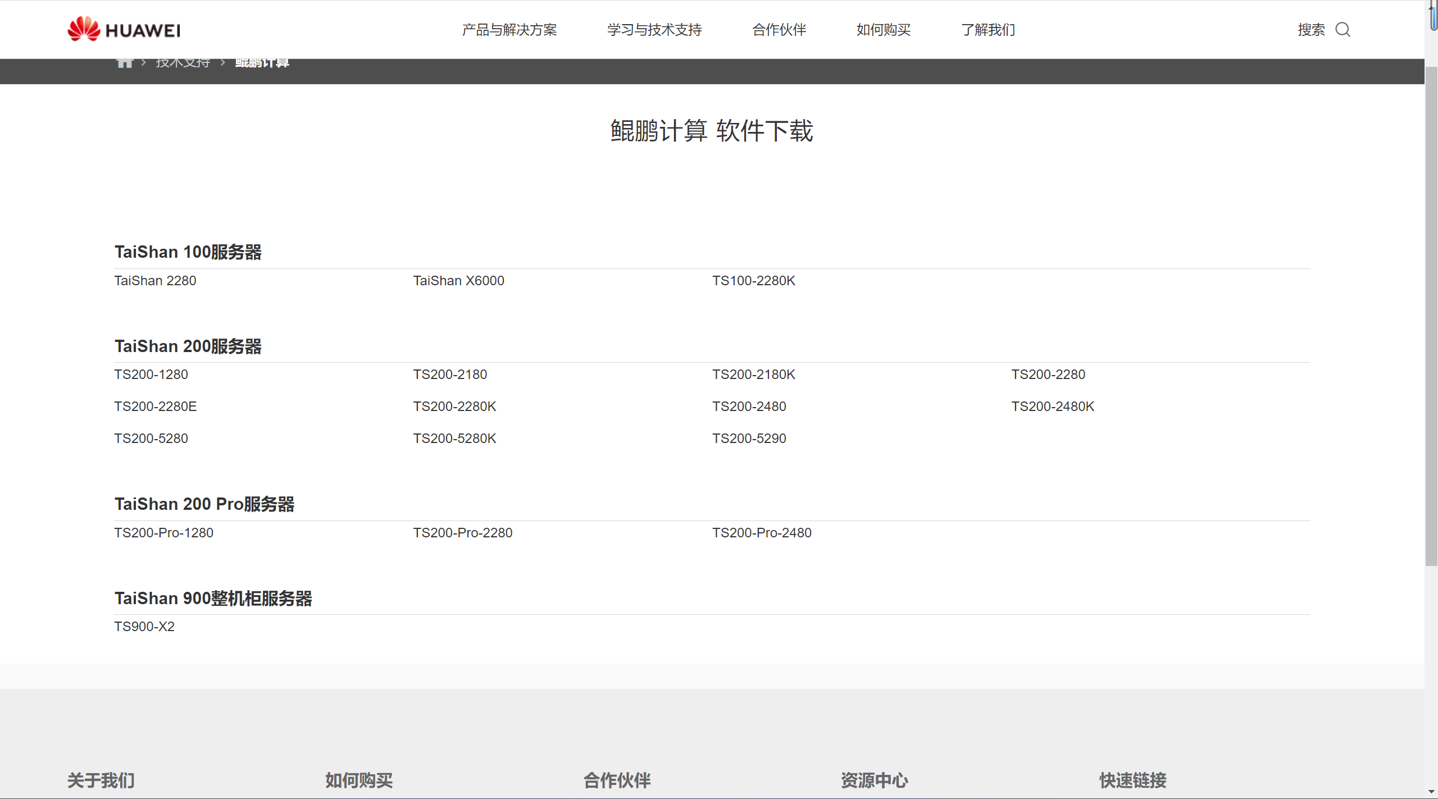Open TS200-5290 software page
Viewport: 1438px width, 799px height.
tap(749, 438)
